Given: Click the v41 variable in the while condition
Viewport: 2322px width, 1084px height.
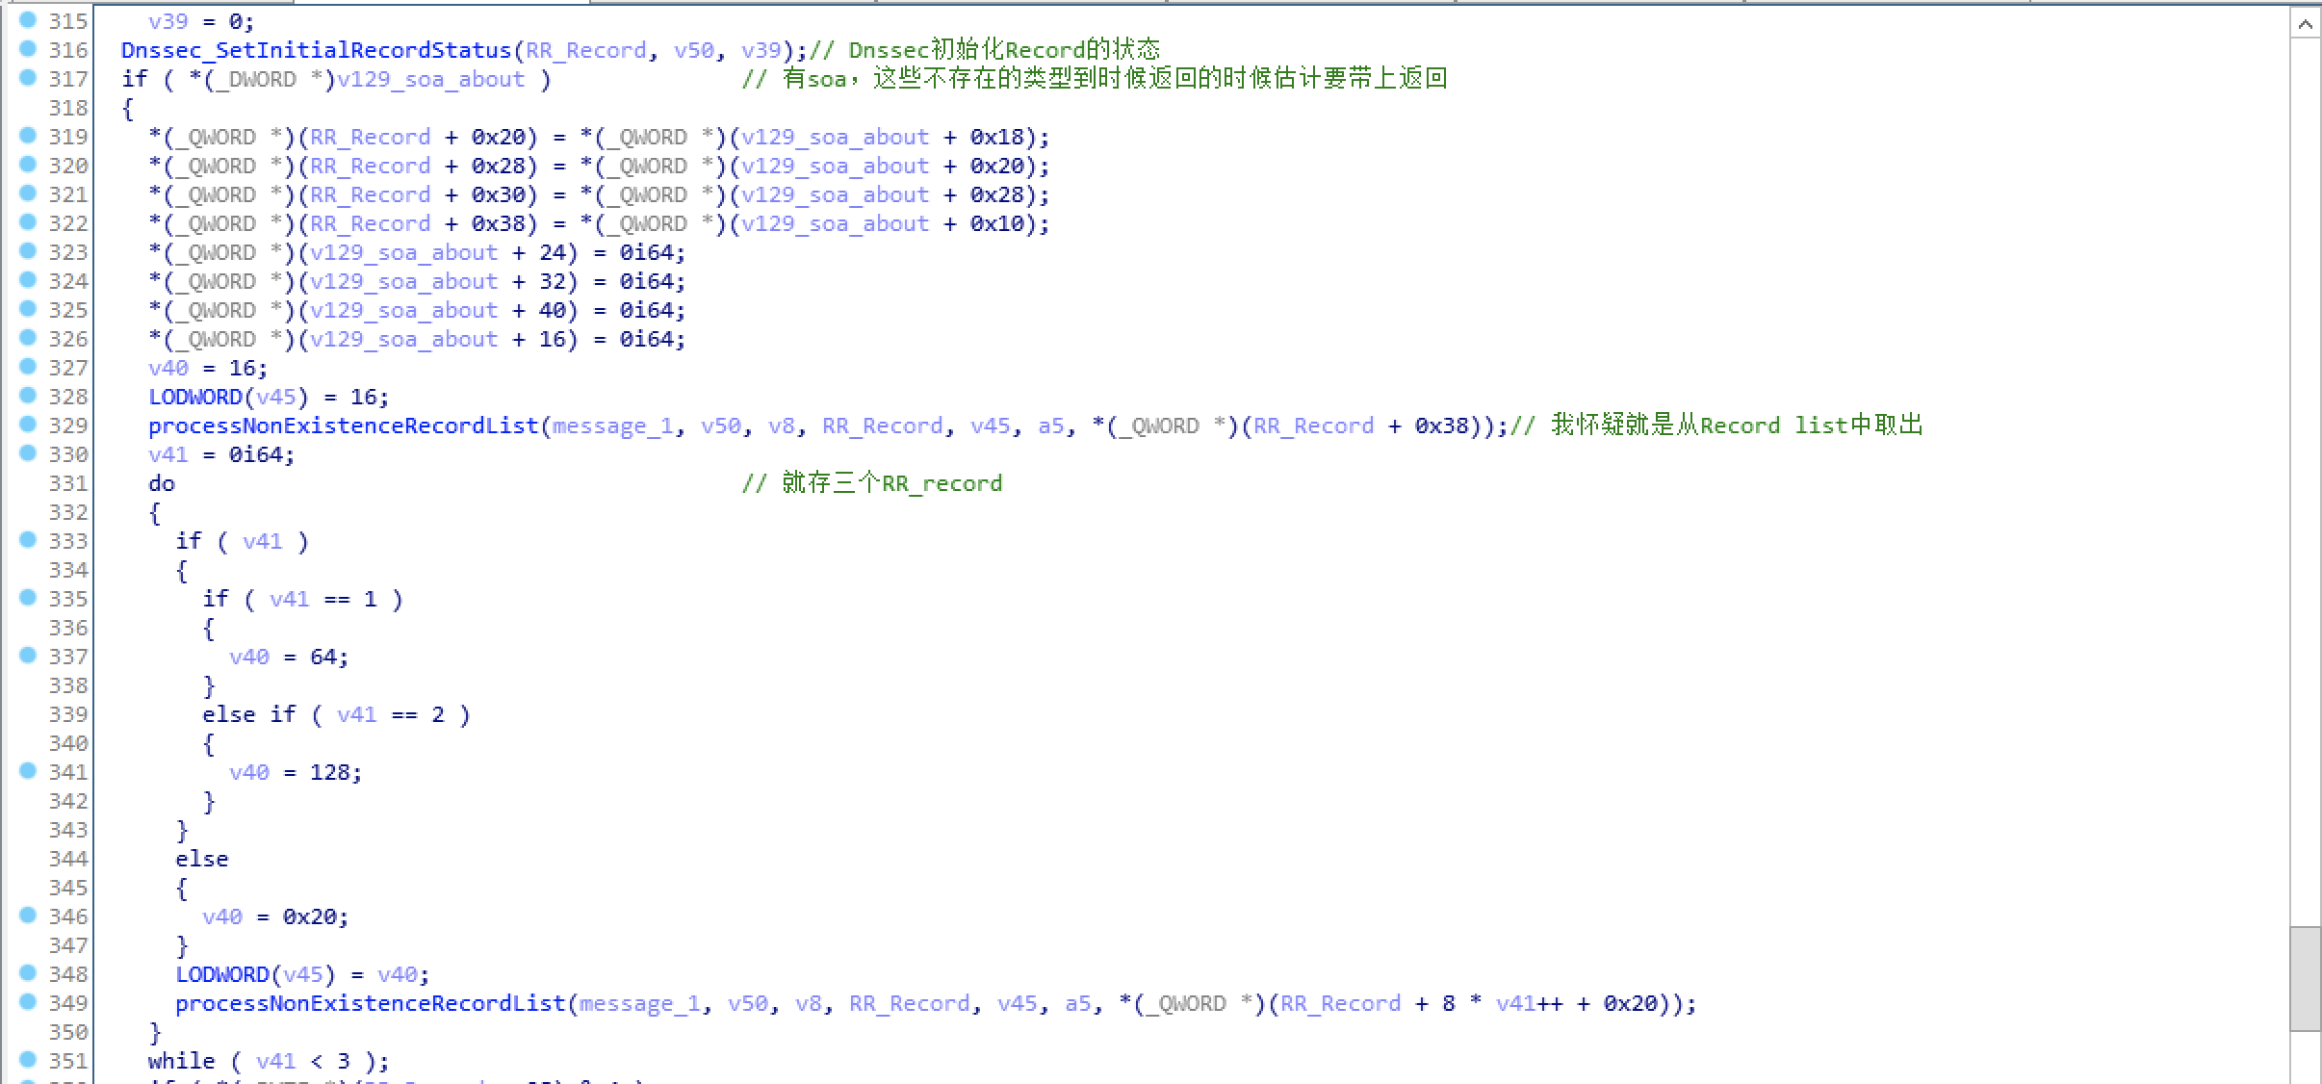Looking at the screenshot, I should click(x=275, y=1061).
